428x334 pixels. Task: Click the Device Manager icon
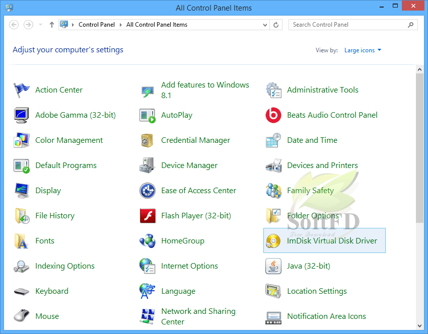pyautogui.click(x=148, y=165)
